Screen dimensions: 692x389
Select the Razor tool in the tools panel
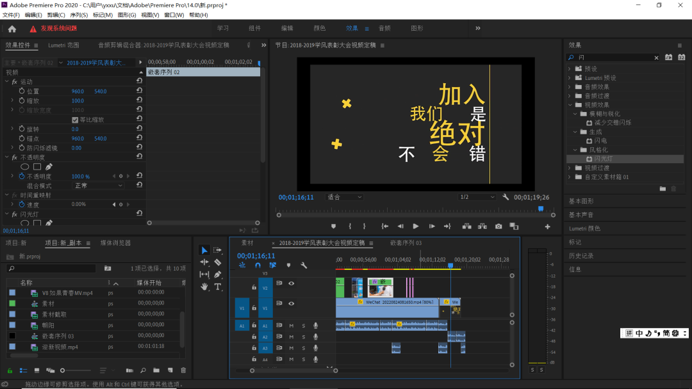218,262
